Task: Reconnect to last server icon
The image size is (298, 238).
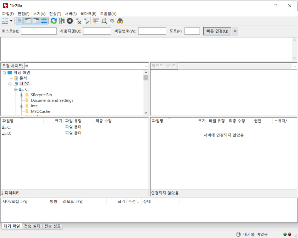Action: click(x=86, y=21)
